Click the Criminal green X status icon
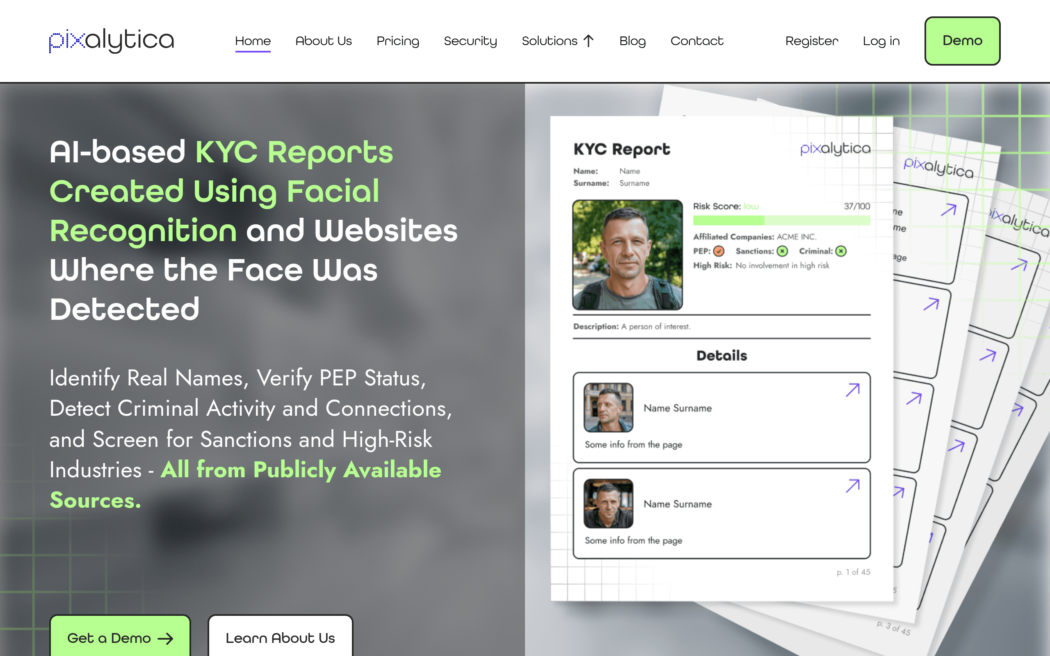Viewport: 1050px width, 656px height. [841, 251]
